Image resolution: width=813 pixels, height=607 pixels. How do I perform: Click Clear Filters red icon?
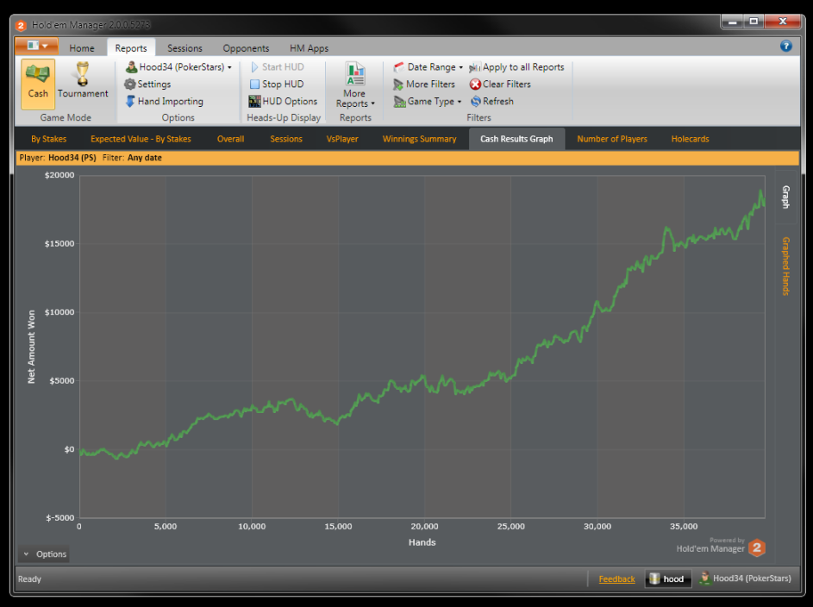[x=475, y=84]
